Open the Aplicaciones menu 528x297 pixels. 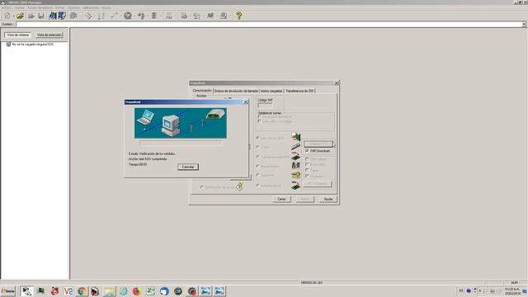pos(91,7)
